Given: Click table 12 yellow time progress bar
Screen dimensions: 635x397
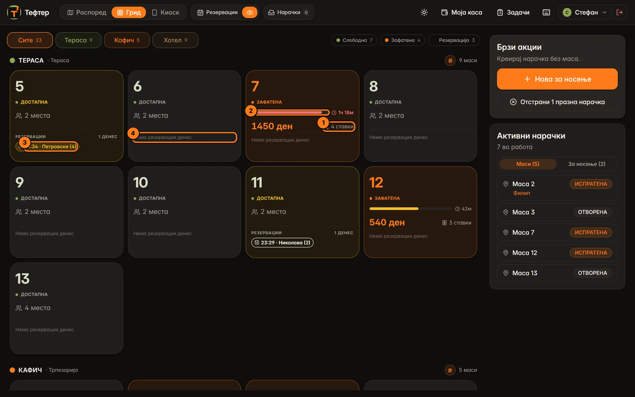Looking at the screenshot, I should pyautogui.click(x=411, y=209).
